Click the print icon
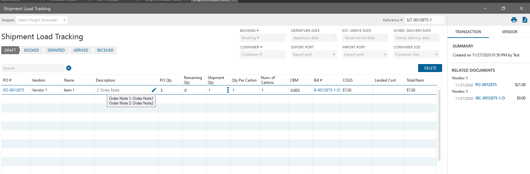 [x=514, y=20]
